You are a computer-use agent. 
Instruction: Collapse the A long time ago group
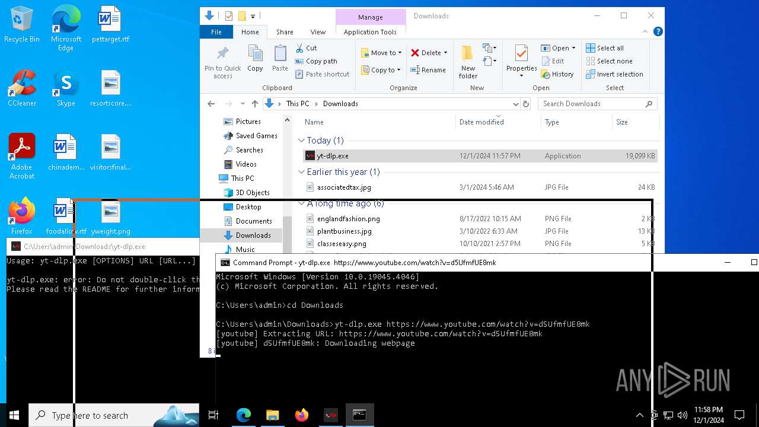coord(302,203)
